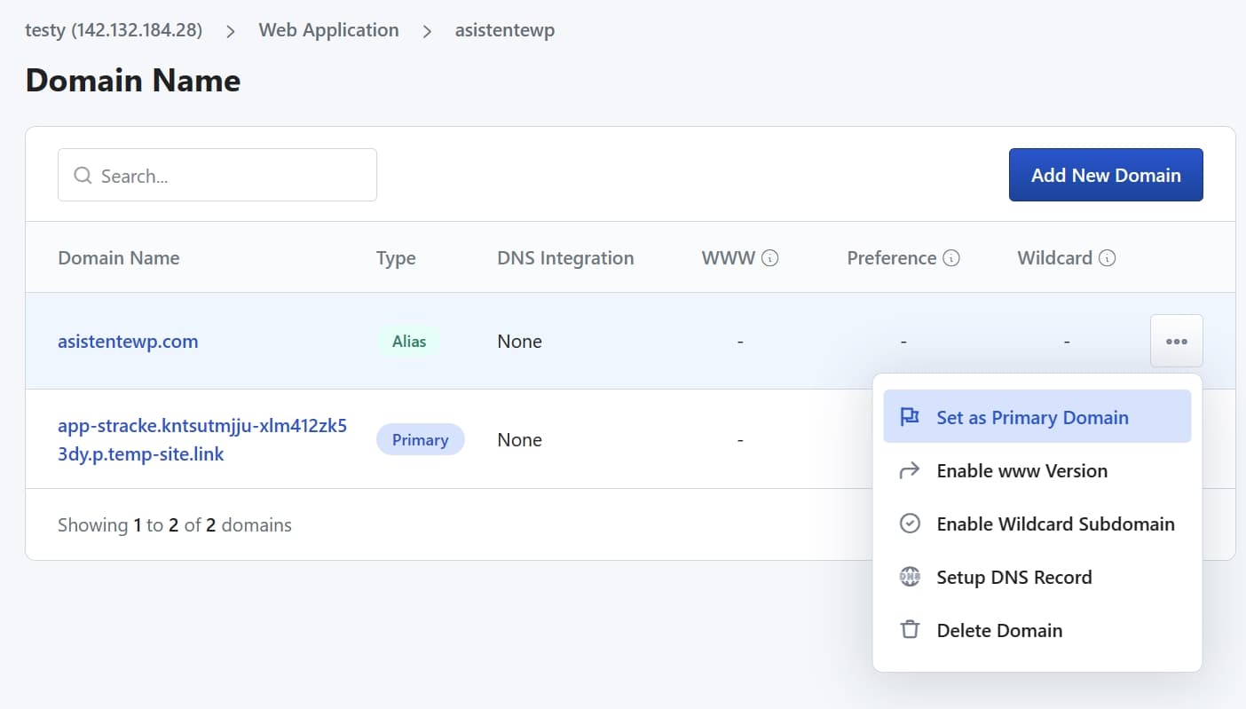Click the DNS globe icon in menu
The image size is (1246, 709).
click(909, 577)
